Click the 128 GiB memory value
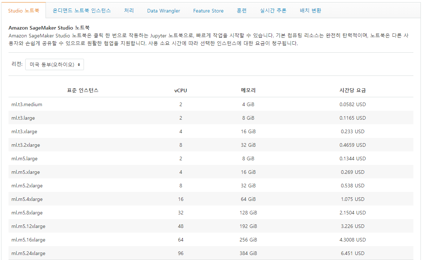The width and height of the screenshot is (423, 260). [248, 213]
